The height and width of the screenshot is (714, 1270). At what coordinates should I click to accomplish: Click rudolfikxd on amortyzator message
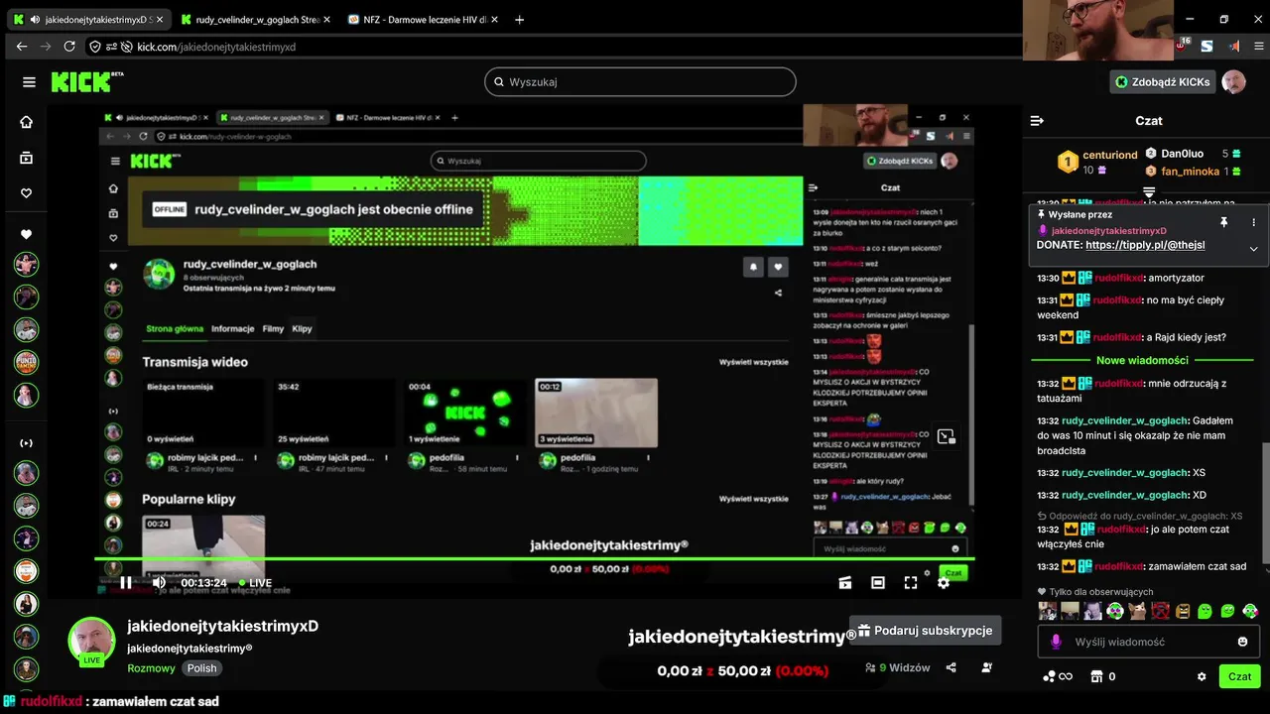point(1119,278)
